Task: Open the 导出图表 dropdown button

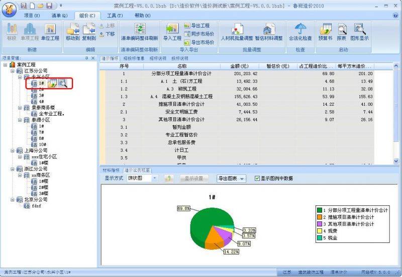Action: click(231, 178)
